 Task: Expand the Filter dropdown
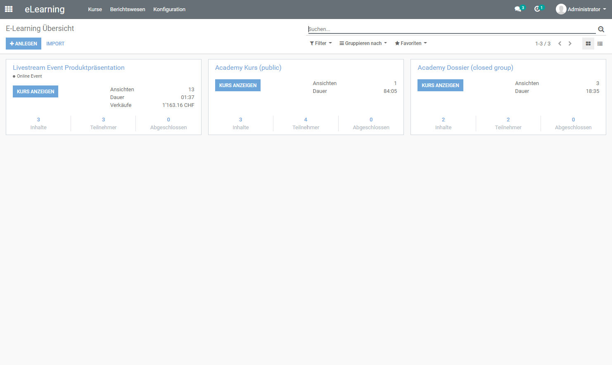[x=321, y=43]
